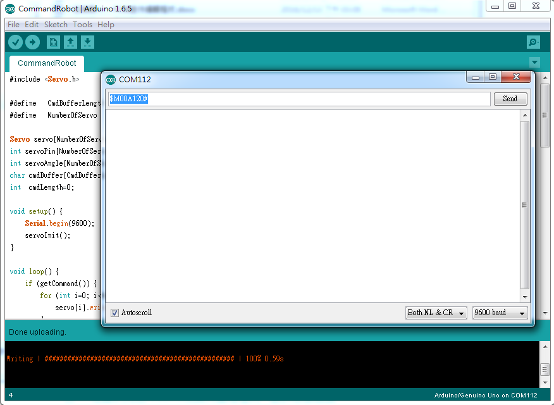Click the 'if (getCommand()) {' code line
554x405 pixels.
coord(61,283)
